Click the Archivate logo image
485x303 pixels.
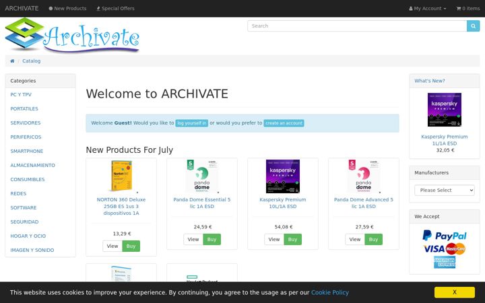coord(72,35)
